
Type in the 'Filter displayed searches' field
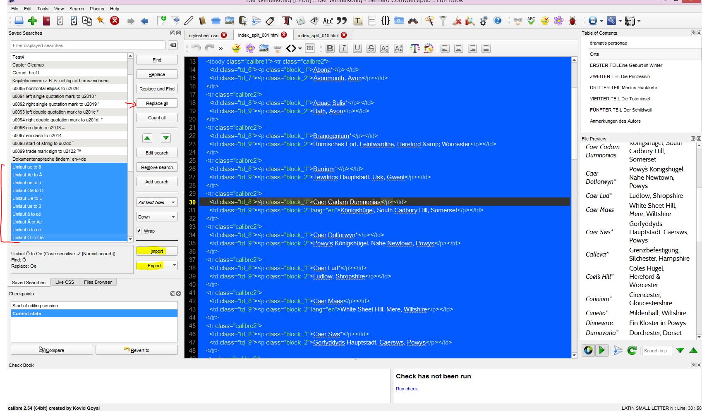tap(88, 45)
